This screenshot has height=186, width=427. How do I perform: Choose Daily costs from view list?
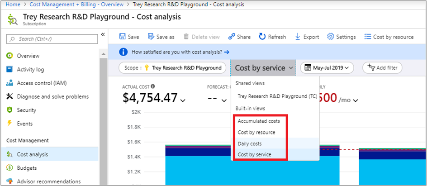point(250,143)
